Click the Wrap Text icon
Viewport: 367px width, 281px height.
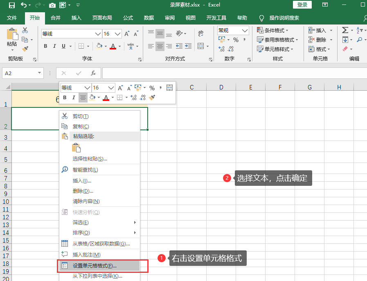tap(201, 33)
